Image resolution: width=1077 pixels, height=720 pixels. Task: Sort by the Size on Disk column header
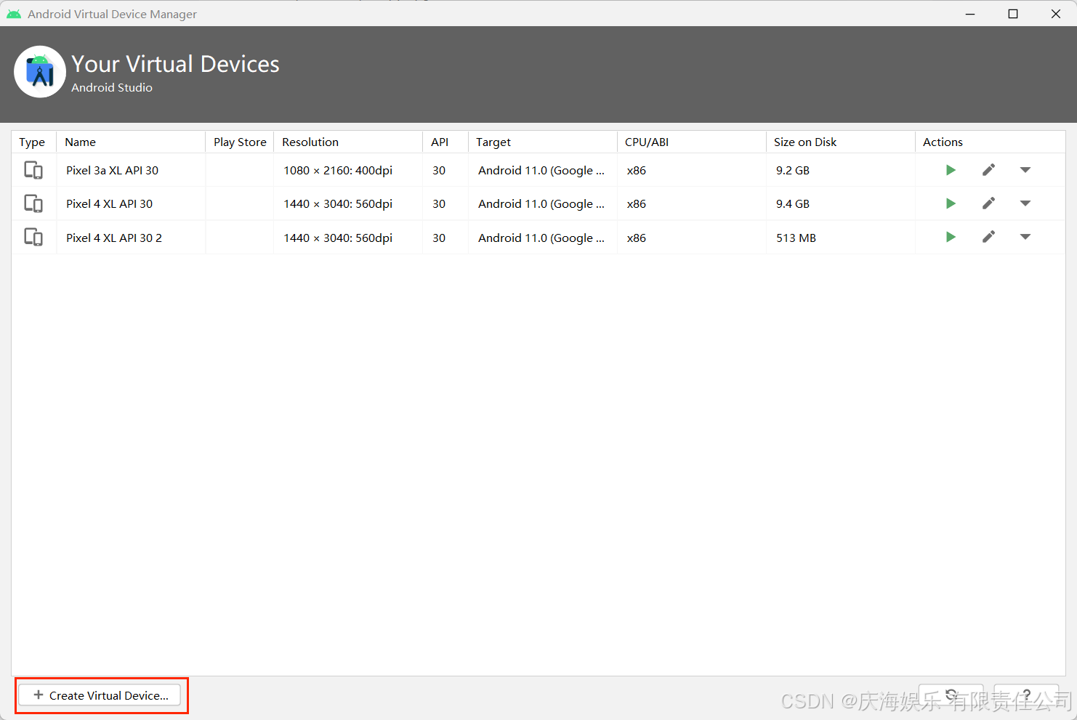[x=841, y=142]
